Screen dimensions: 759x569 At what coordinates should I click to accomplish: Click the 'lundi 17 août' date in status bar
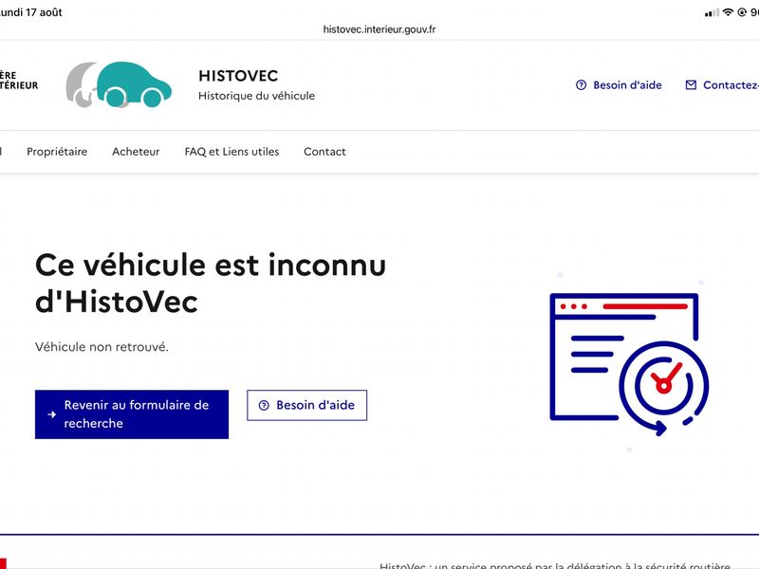[31, 12]
